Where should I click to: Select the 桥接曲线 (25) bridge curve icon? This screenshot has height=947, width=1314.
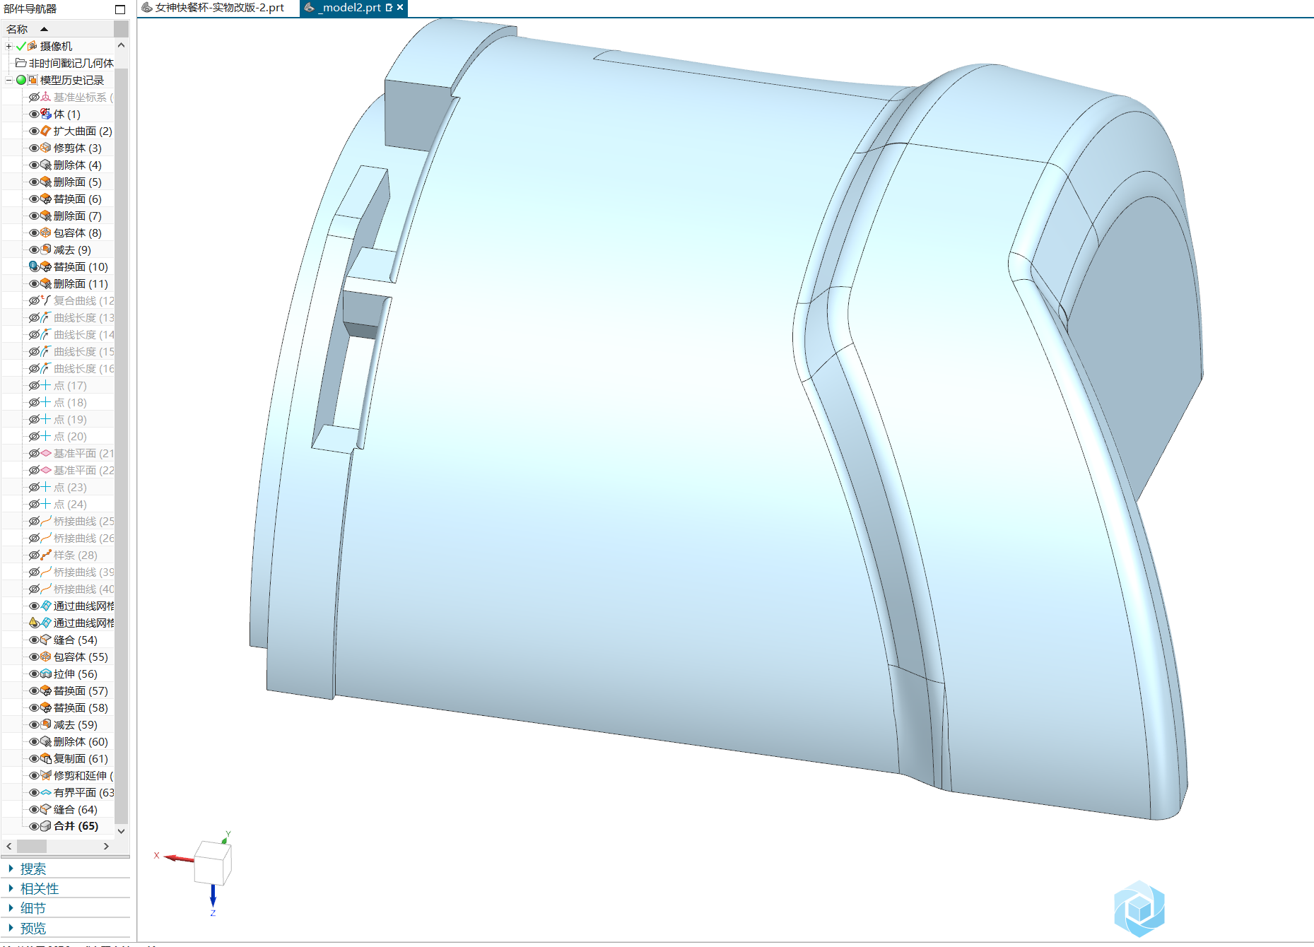46,521
